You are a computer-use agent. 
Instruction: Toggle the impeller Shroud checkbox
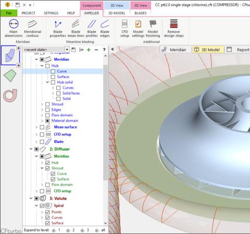coord(47,105)
